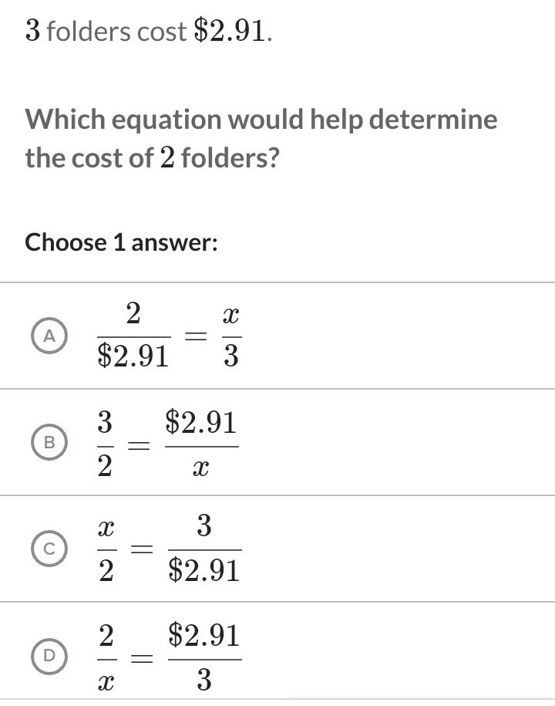Click the $2.91 over 3 fraction in option D

(x=203, y=655)
